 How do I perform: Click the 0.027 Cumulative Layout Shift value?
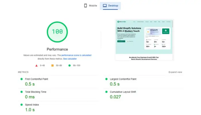point(115,97)
